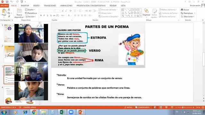Screen dimensions: 205x115
Task: Open Organizar arrange menu
Action: pos(146,13)
